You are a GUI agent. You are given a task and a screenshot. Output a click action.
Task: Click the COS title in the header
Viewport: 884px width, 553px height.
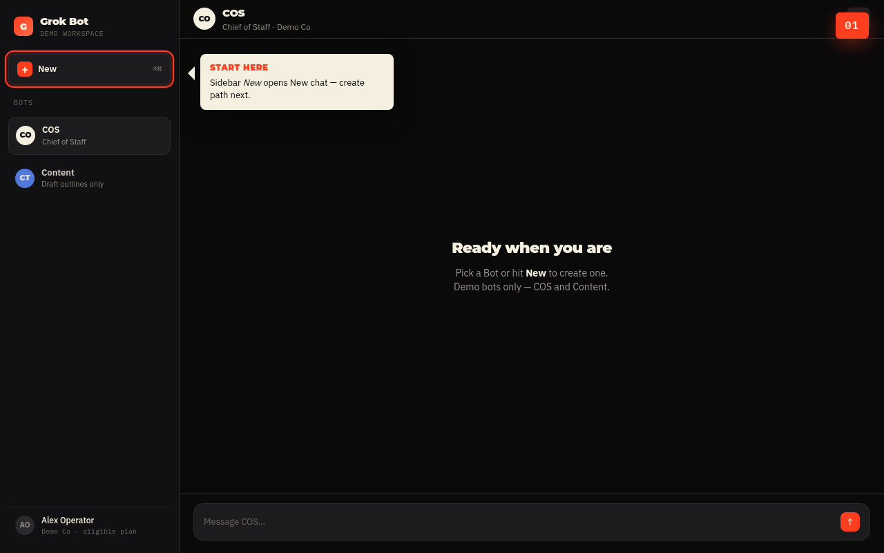click(233, 13)
